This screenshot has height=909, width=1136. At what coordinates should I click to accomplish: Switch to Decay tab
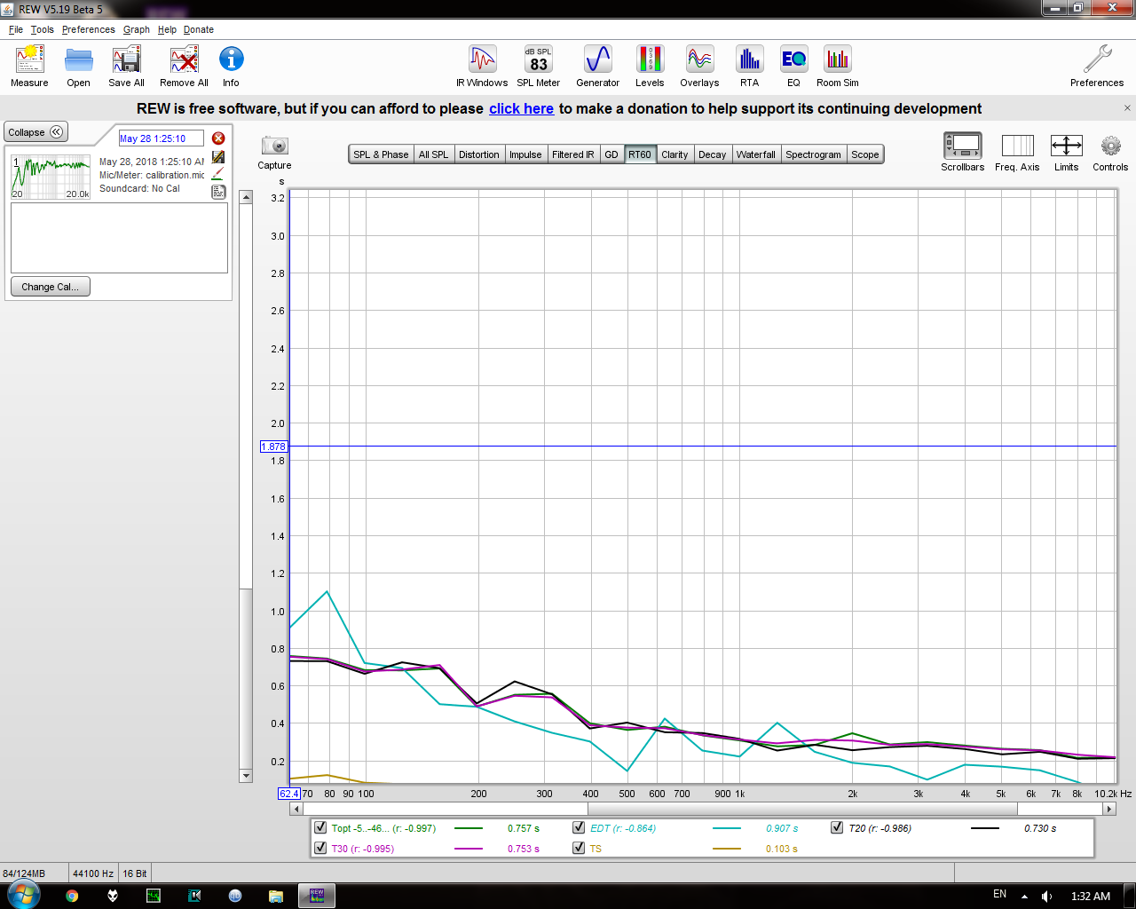(713, 154)
